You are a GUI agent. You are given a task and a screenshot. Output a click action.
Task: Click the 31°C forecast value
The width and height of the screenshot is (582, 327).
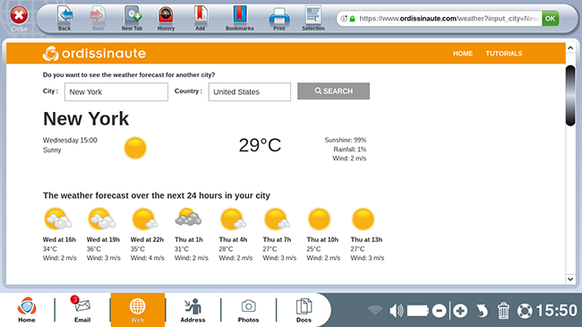click(x=182, y=249)
